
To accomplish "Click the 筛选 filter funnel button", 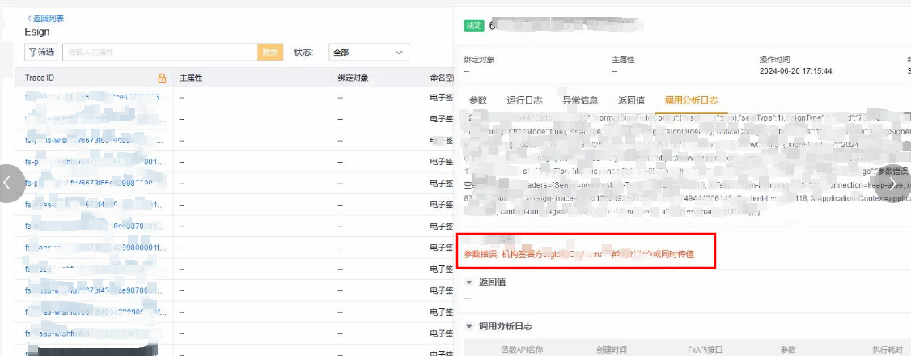I will point(41,52).
